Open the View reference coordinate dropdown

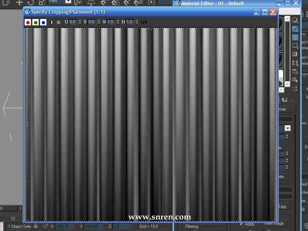68,1
